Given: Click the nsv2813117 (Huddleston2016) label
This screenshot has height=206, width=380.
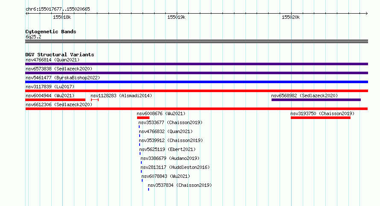Looking at the screenshot, I should pos(175,167).
